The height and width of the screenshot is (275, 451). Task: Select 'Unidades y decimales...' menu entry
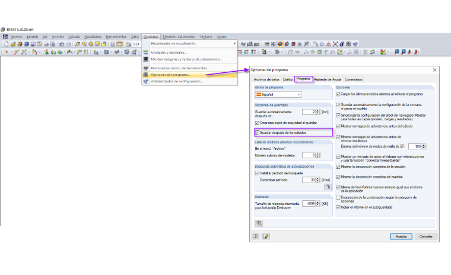pyautogui.click(x=169, y=53)
